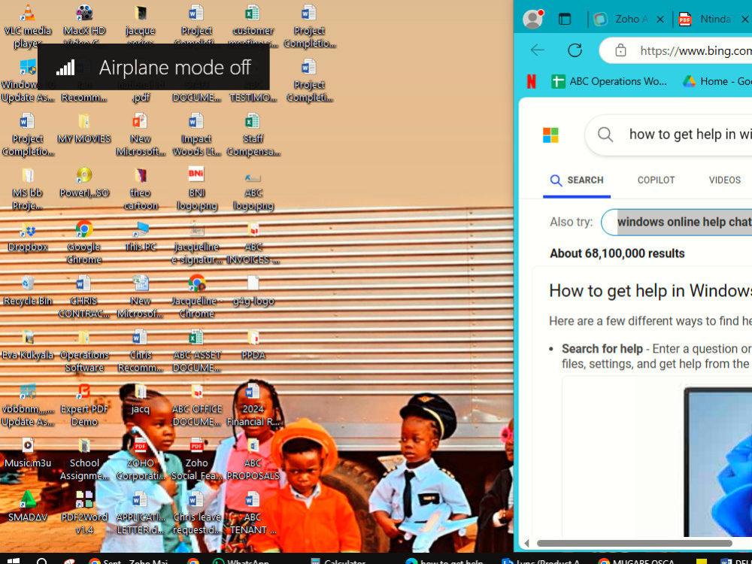The width and height of the screenshot is (752, 564).
Task: Open jacq folder icon
Action: [x=140, y=399]
